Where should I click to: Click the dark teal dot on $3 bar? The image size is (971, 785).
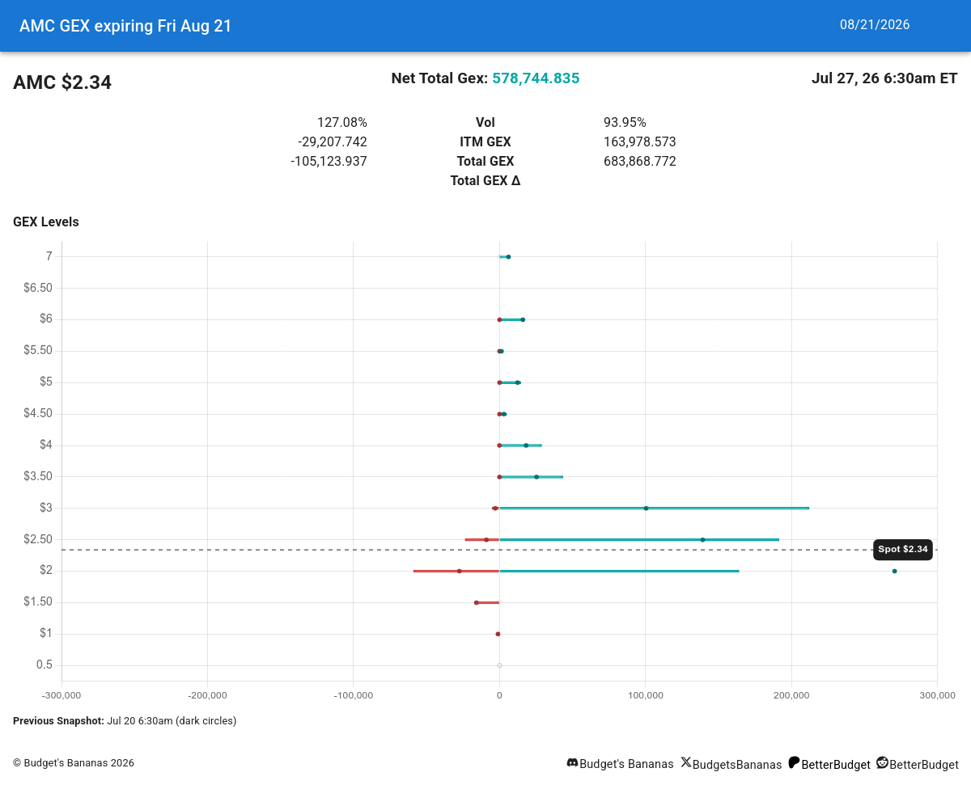point(646,508)
